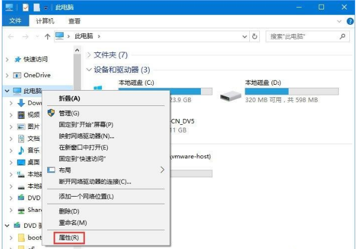This screenshot has width=357, height=249.
Task: Click the computer icon in address bar
Action: click(59, 36)
